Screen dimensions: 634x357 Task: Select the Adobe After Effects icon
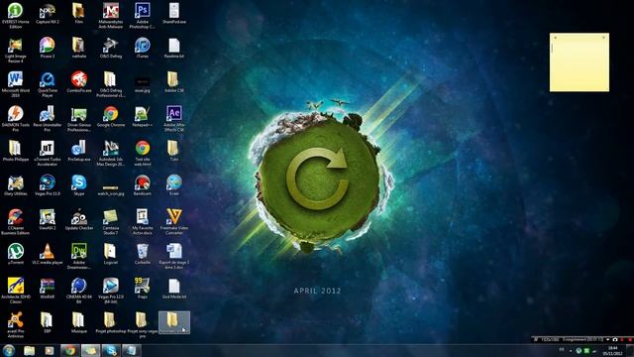point(174,119)
